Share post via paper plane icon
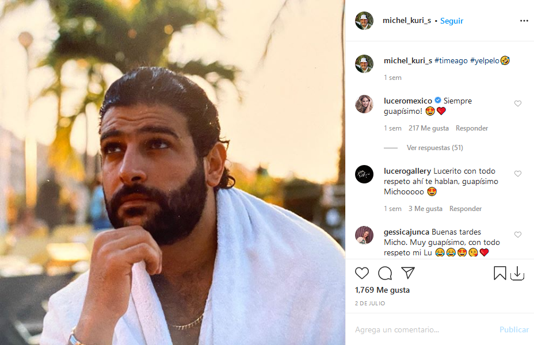This screenshot has width=534, height=345. (408, 273)
